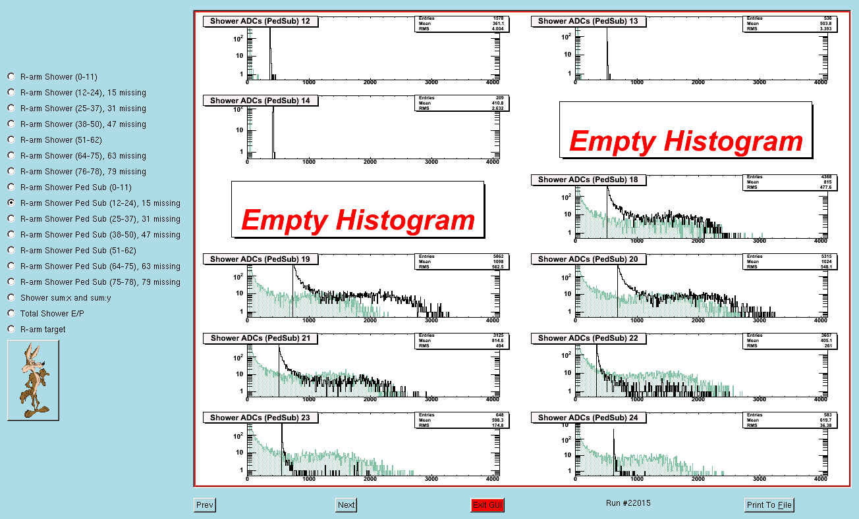Viewport: 859px width, 519px height.
Task: Click stats box of histogram 20
Action: 790,262
